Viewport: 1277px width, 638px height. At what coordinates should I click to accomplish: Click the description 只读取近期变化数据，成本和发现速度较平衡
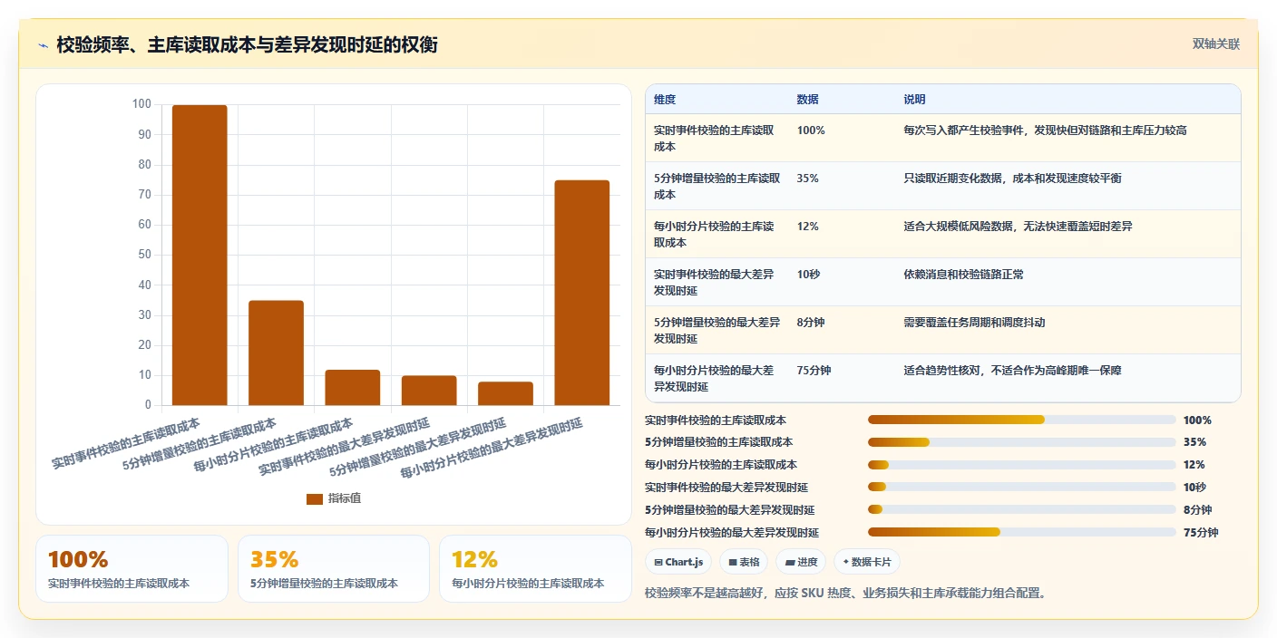click(x=1012, y=179)
